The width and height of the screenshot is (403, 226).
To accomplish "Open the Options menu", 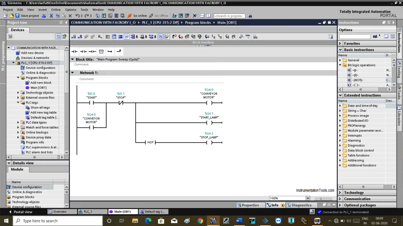I will [71, 10].
